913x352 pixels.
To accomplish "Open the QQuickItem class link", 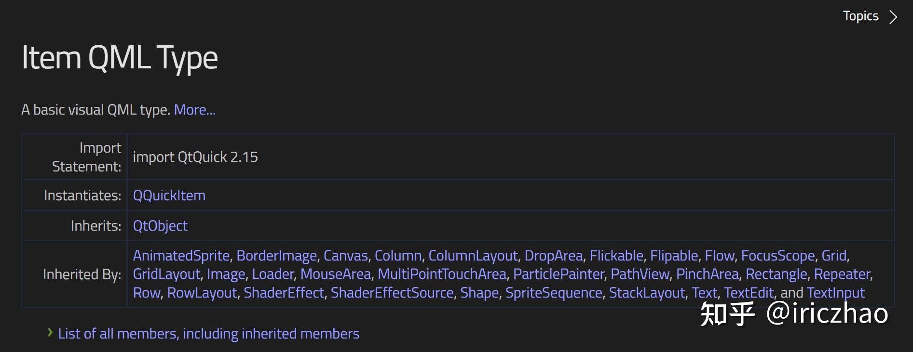I will [169, 196].
